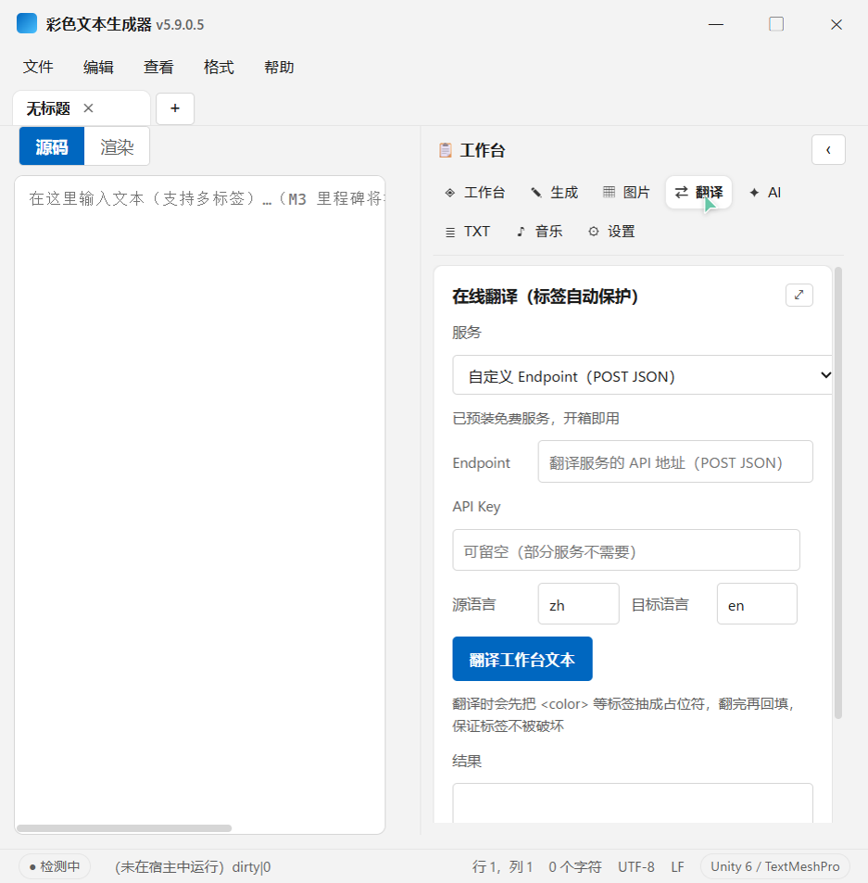Click the Endpoint API address field

pos(675,461)
